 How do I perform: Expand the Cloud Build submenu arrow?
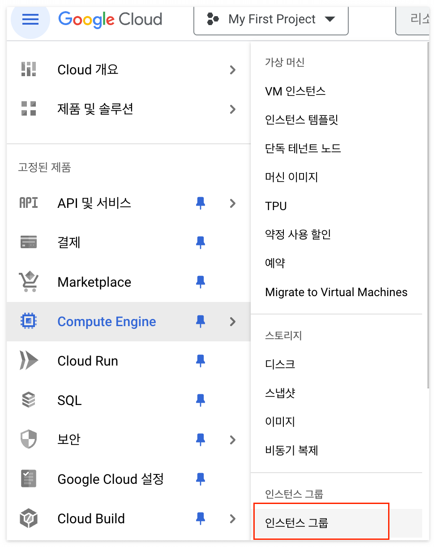(x=232, y=518)
